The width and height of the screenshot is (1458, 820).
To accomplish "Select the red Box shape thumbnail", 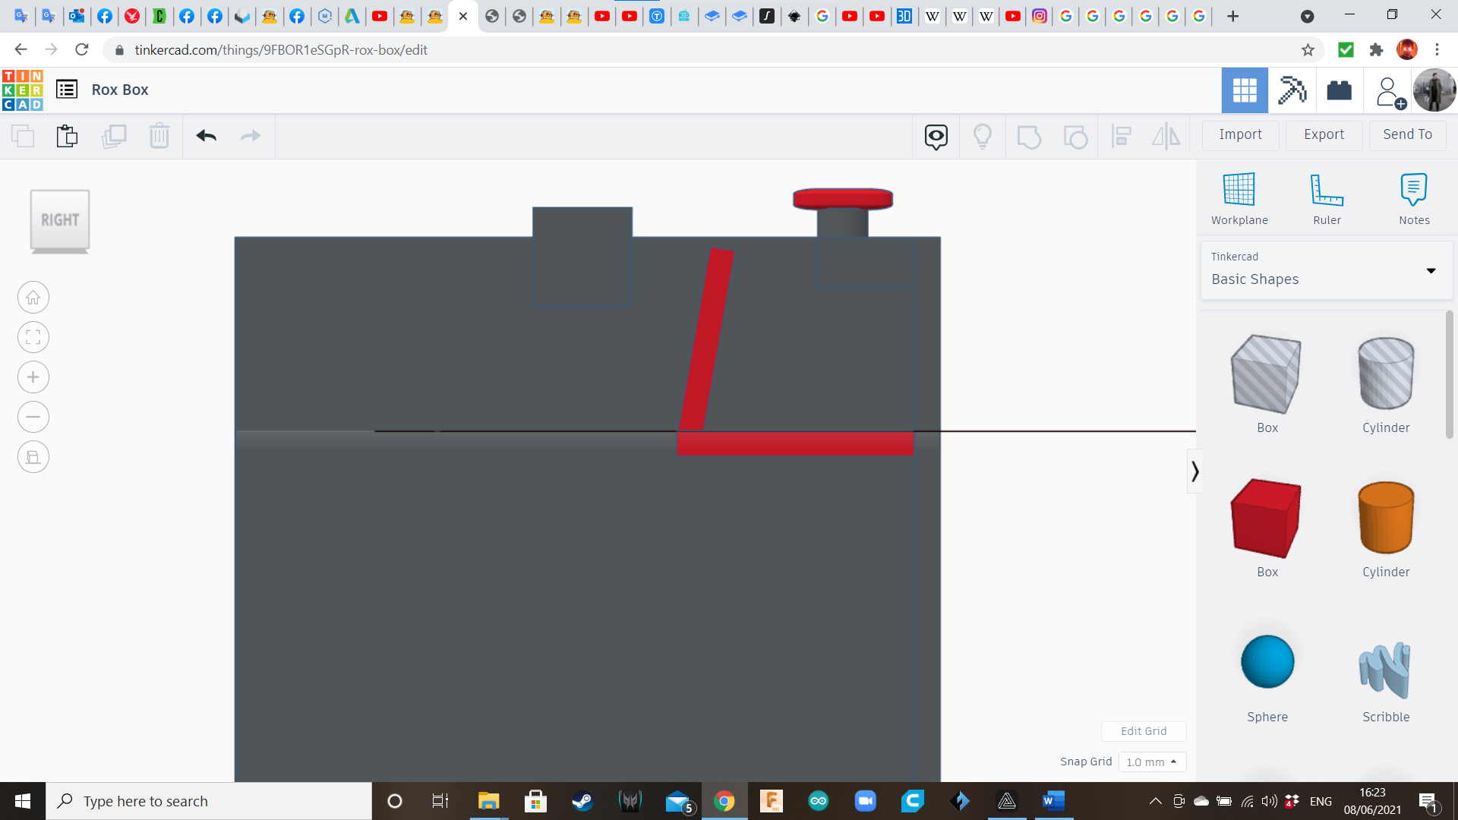I will [1266, 519].
